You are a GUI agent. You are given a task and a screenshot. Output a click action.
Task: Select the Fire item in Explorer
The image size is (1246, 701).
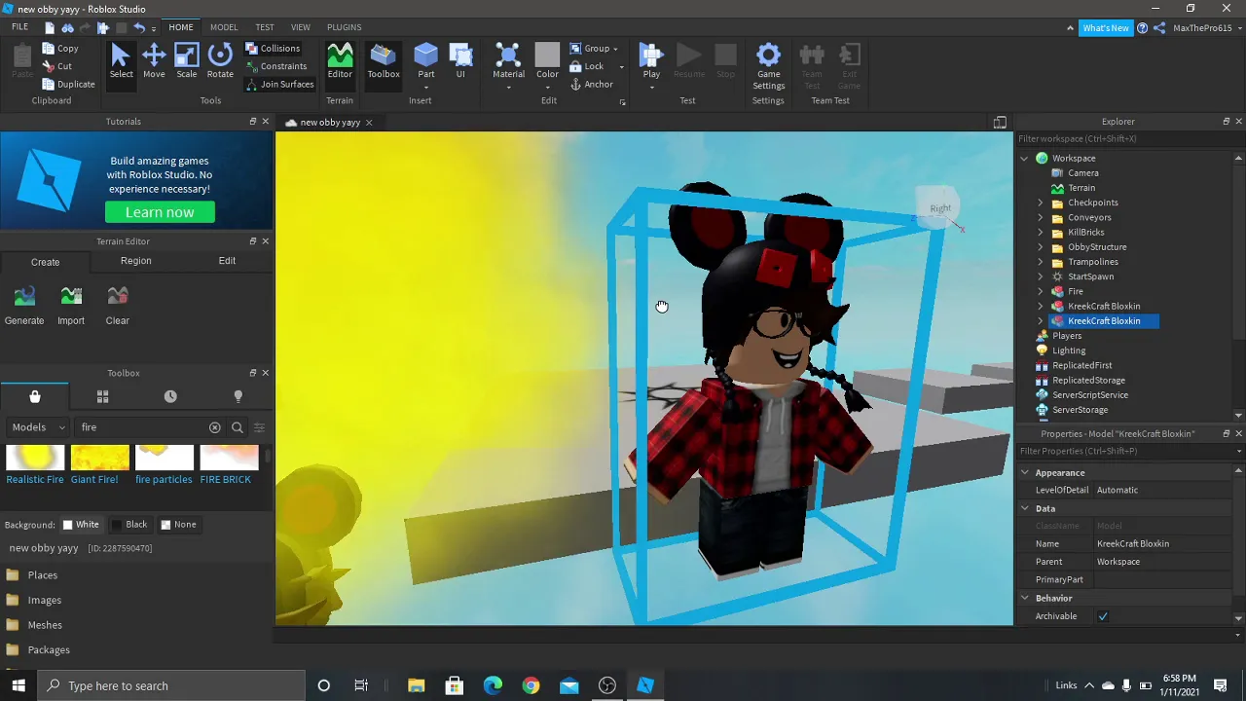1075,291
